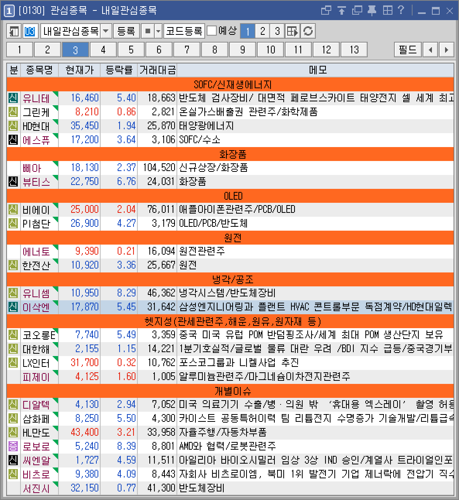Click the black square button beside 등록
The height and width of the screenshot is (500, 459).
pos(147,31)
